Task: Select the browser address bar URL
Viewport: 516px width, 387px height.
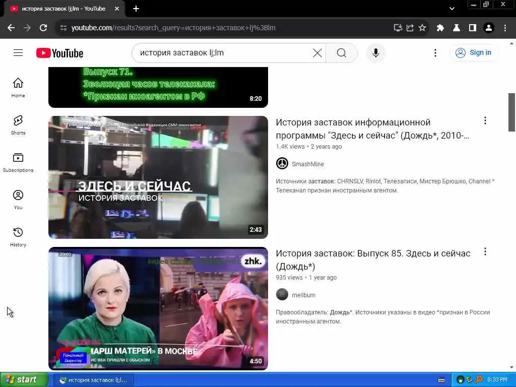Action: [x=173, y=28]
